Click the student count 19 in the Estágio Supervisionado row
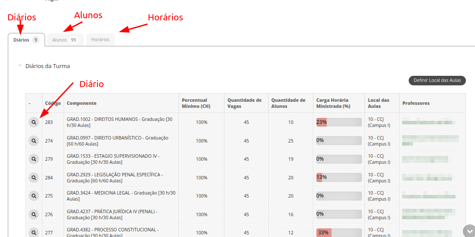 291,159
